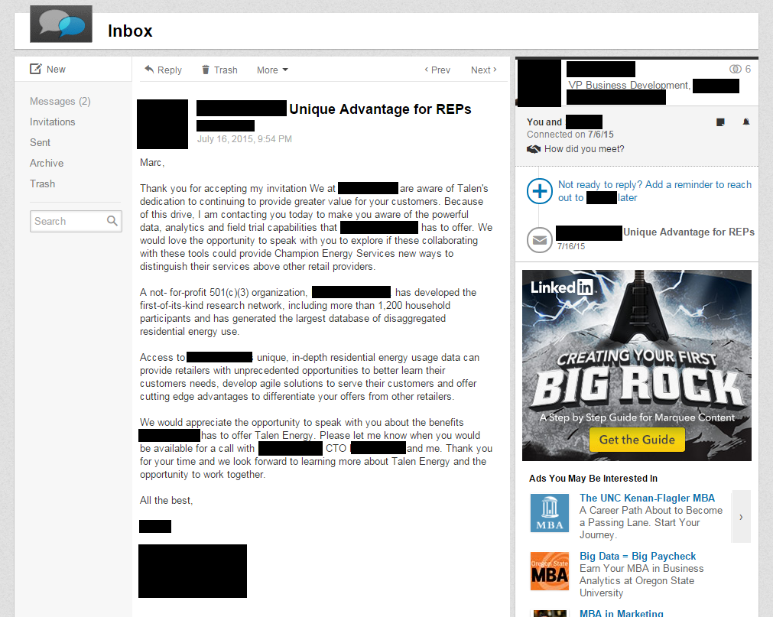Open the Archive folder

click(x=47, y=163)
